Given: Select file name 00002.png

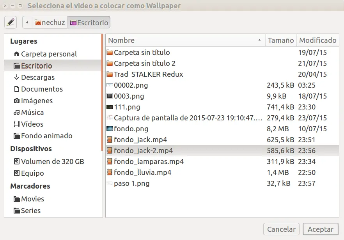Looking at the screenshot, I should click(131, 85).
